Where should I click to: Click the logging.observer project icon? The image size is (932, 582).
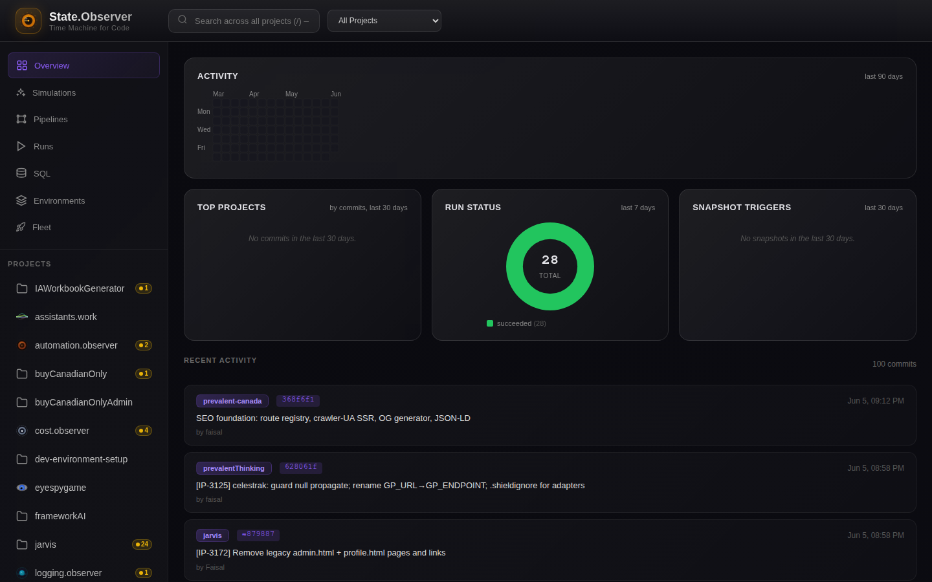click(x=22, y=573)
